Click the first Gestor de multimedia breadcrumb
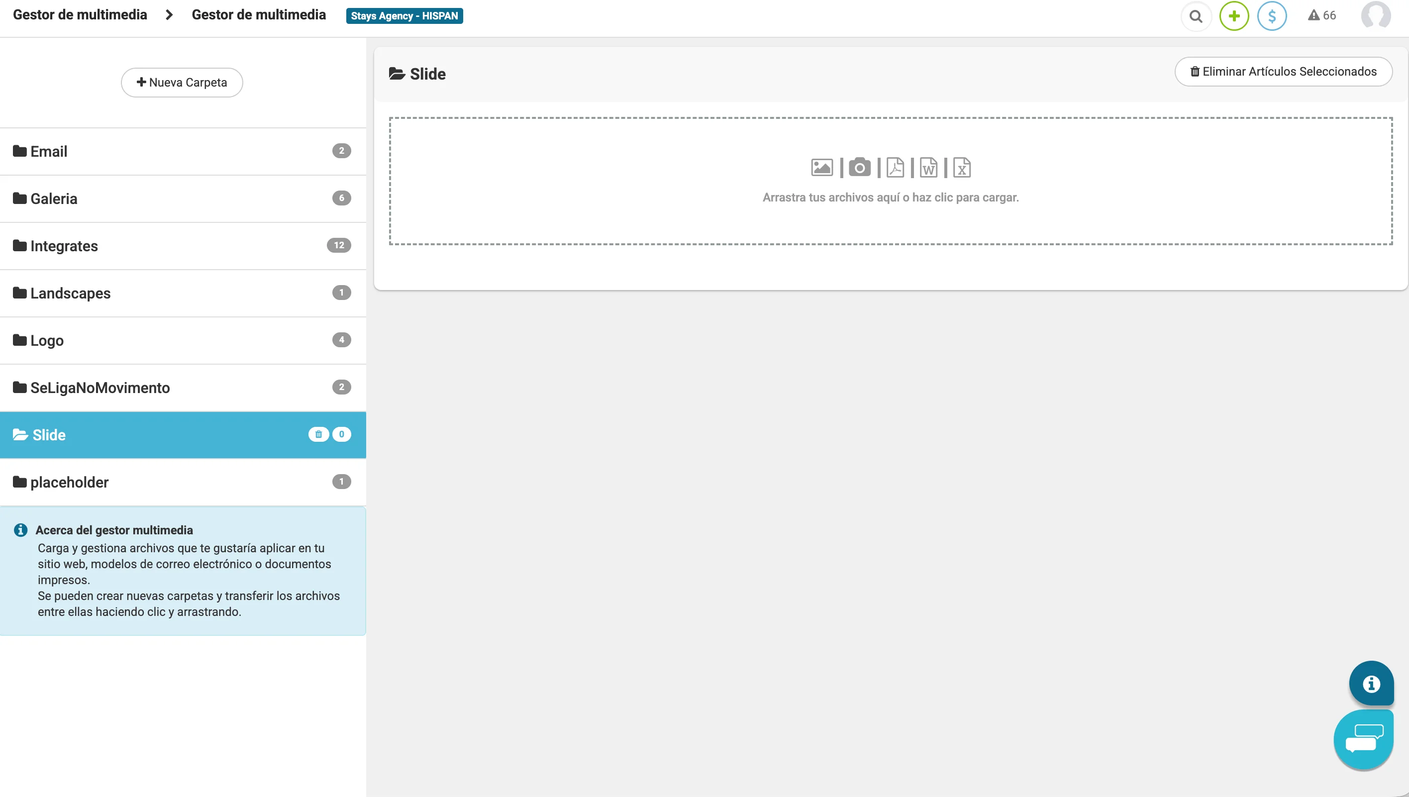The height and width of the screenshot is (797, 1409). pos(80,15)
